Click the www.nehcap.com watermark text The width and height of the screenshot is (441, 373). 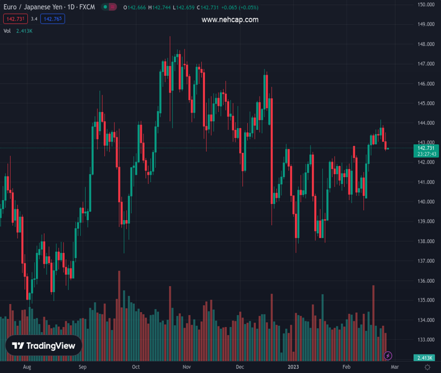(x=230, y=20)
